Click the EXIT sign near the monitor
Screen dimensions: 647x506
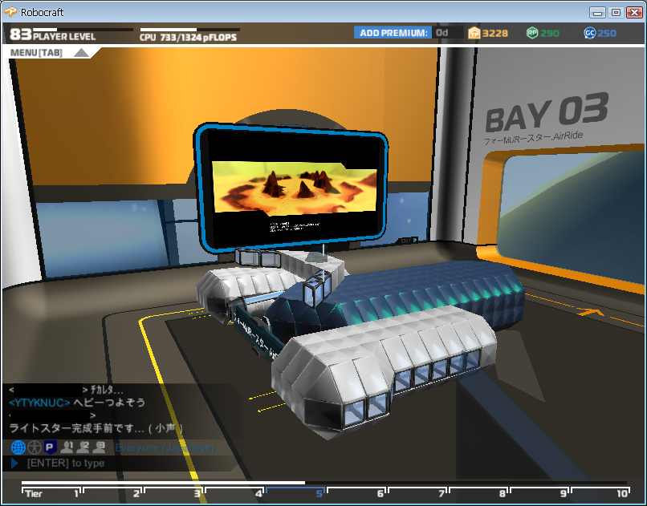[x=409, y=241]
